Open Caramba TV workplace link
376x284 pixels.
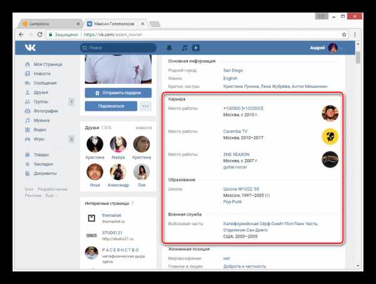click(235, 132)
